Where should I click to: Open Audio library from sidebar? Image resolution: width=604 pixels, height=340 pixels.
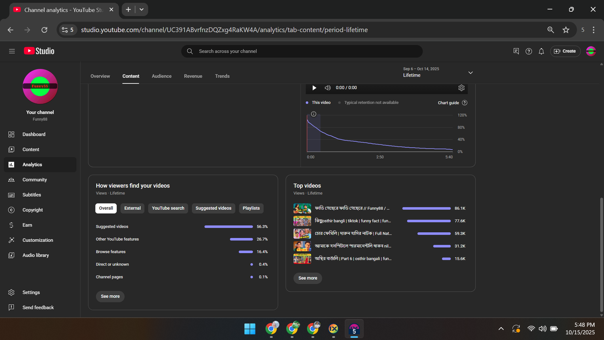tap(35, 255)
